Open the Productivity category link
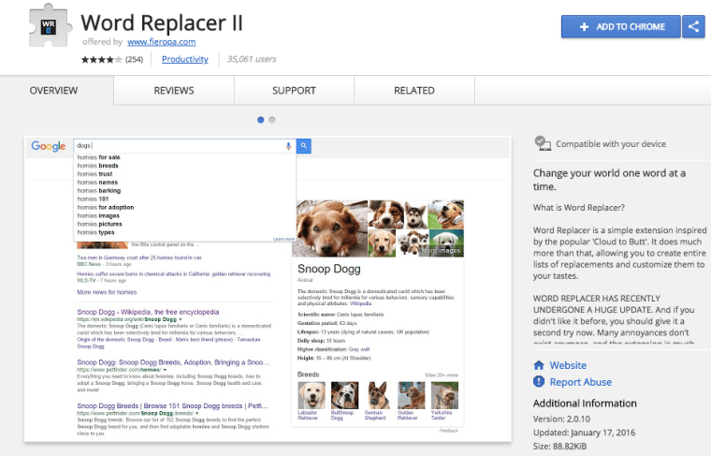 click(x=185, y=59)
